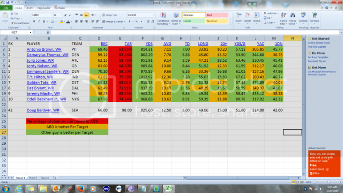Switch to Sheet3 tab
The image size is (343, 193).
click(45, 178)
